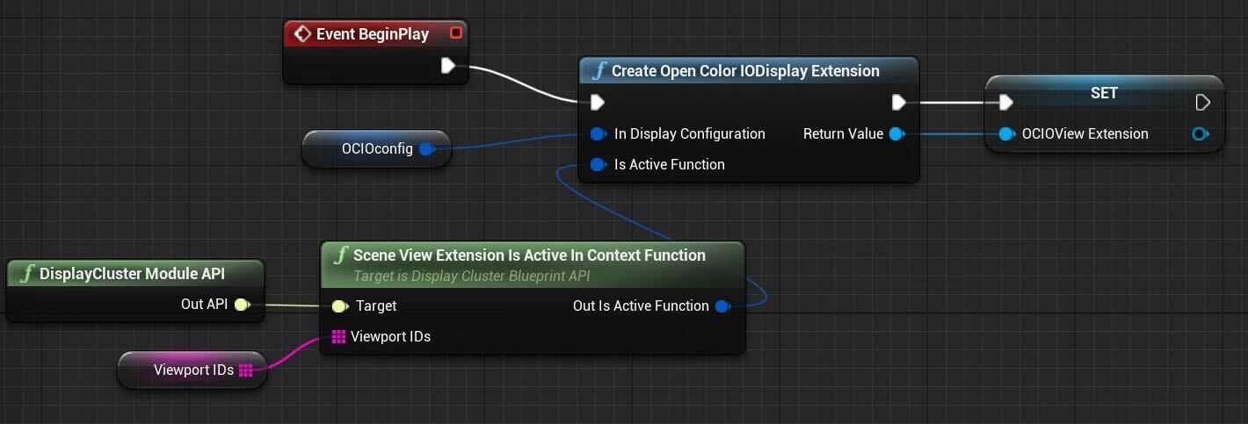Click the Target input pin

coord(340,305)
